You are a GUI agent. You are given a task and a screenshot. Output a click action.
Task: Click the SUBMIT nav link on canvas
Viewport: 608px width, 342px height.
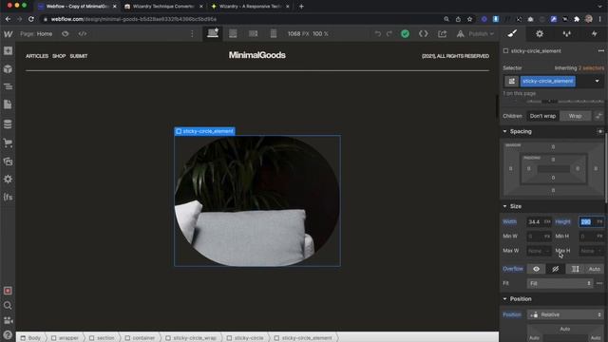[x=79, y=56]
